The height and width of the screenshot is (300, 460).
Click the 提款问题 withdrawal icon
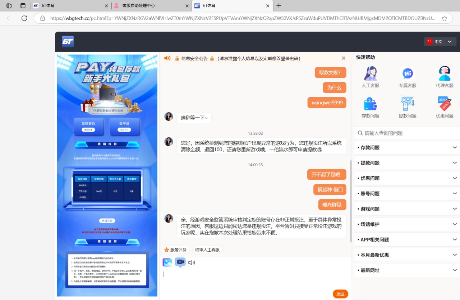[408, 104]
